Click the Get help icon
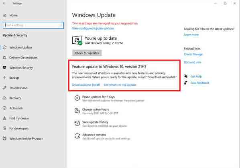240x168 pixels. pyautogui.click(x=186, y=76)
